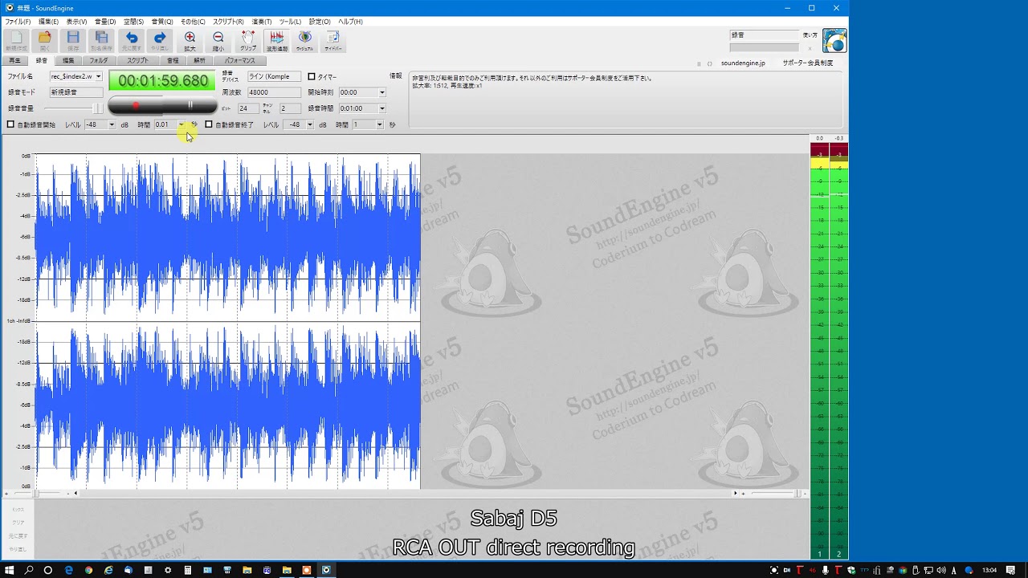Screen dimensions: 1028x578
Task: Open auto-start レベル -48 dropdown
Action: (111, 124)
